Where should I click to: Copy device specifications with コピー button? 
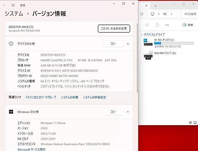click(113, 44)
